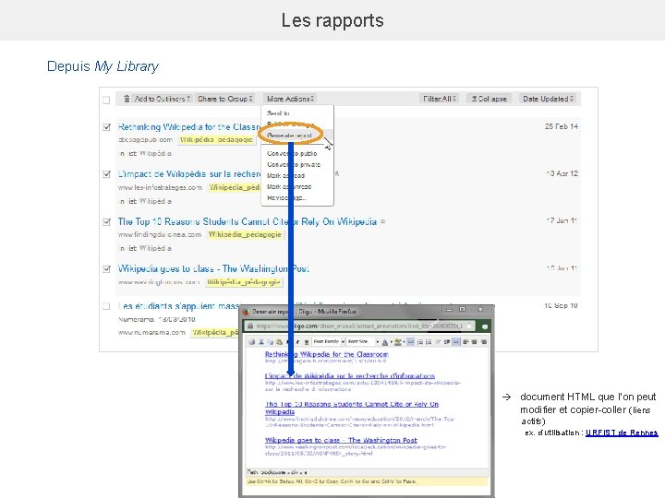
Task: Click the padlock icon in Firefox address bar
Action: click(x=250, y=326)
